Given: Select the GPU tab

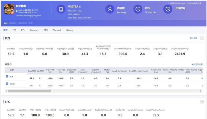Looking at the screenshot, I should [x=46, y=30].
